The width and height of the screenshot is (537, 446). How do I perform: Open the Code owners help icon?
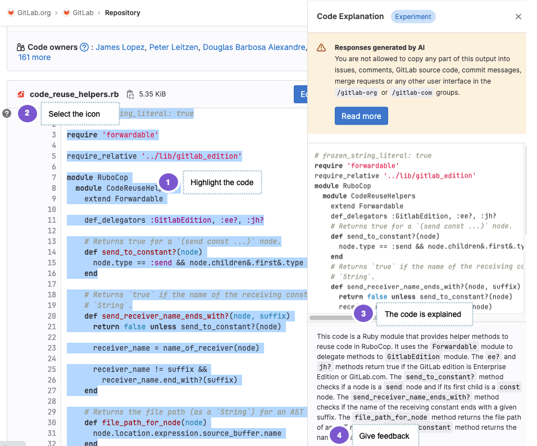tap(84, 47)
